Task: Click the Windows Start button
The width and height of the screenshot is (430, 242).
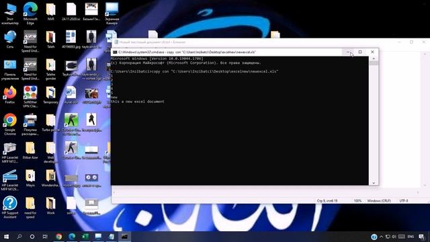Action: pos(6,237)
